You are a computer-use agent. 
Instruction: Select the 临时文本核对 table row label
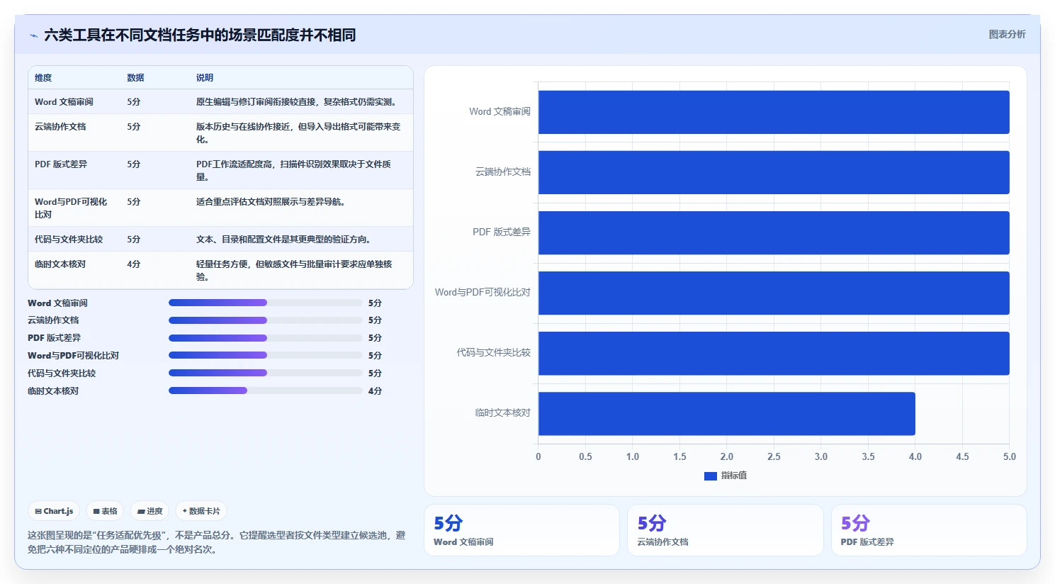60,264
